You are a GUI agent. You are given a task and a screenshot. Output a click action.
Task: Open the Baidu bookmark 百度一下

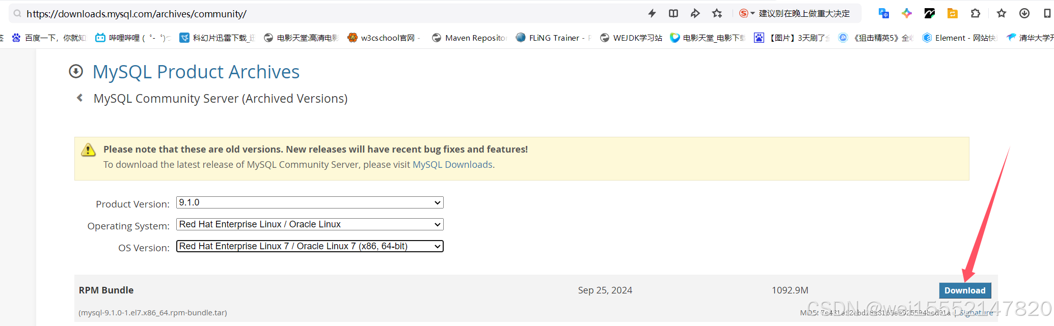[x=49, y=38]
